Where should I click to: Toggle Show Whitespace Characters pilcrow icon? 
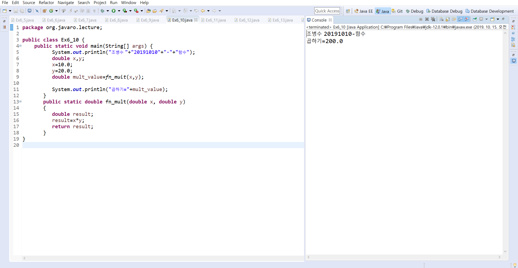[x=94, y=11]
